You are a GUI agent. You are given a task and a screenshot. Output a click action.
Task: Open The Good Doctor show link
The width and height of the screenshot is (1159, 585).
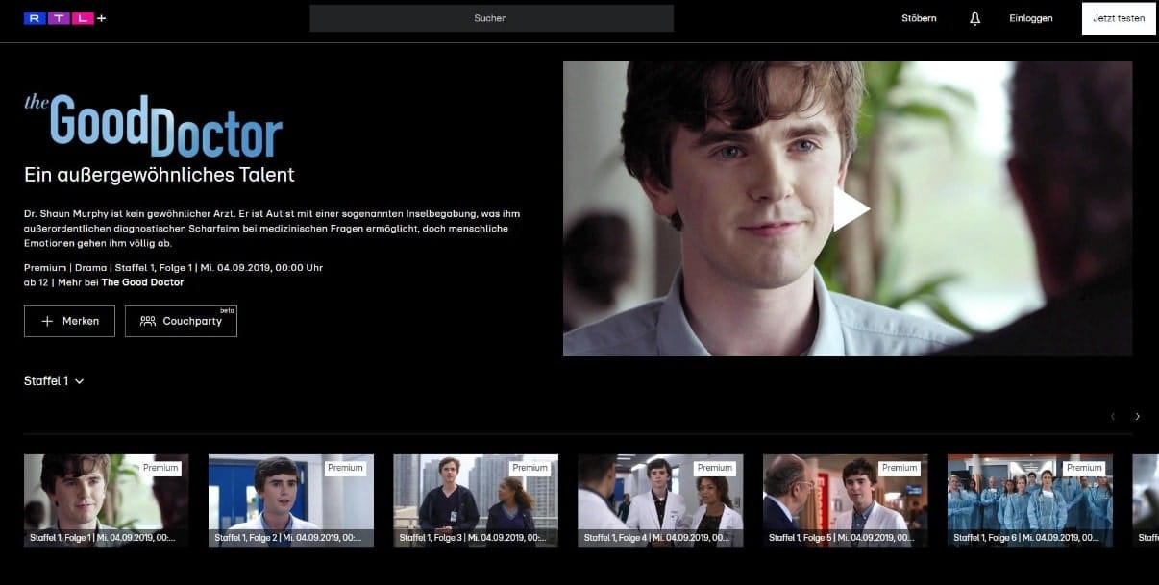(x=142, y=282)
